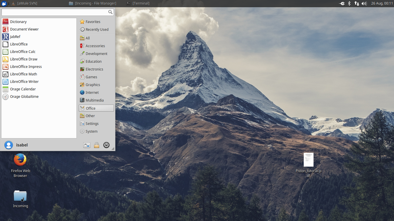Open the volume control in the system tray
Screen dimensions: 394x221
(x=363, y=3)
